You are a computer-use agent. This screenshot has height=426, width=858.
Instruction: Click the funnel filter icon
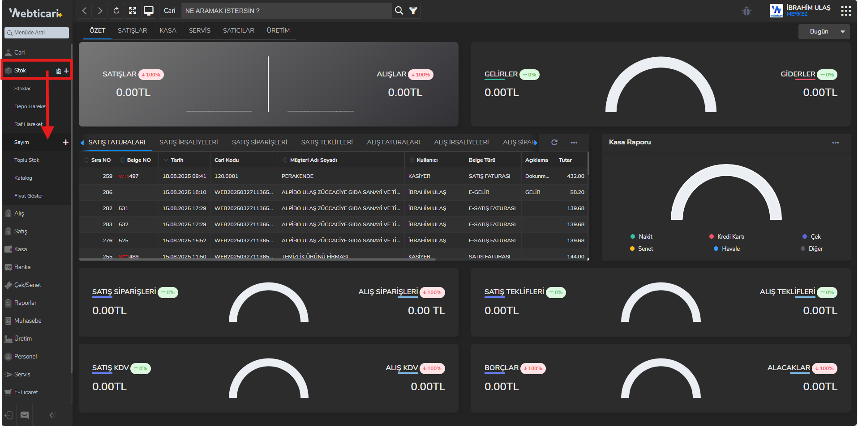click(x=413, y=11)
